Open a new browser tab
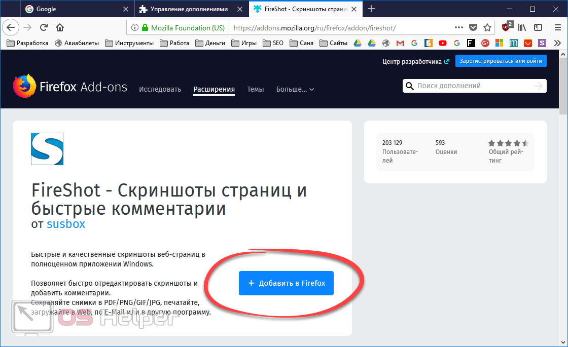 click(371, 9)
